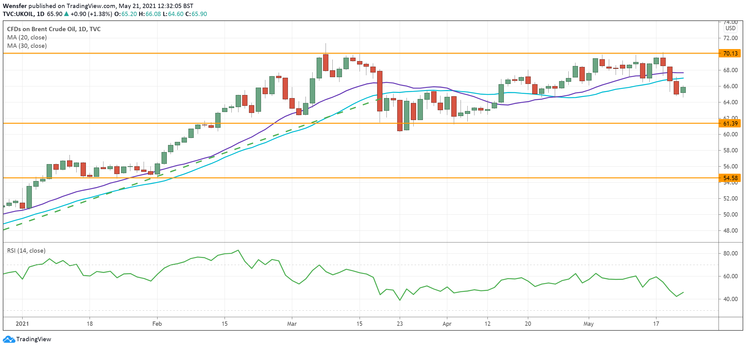Screen dimensions: 746x348
Task: Click the 80.00 level on RSI scale
Action: (730, 253)
